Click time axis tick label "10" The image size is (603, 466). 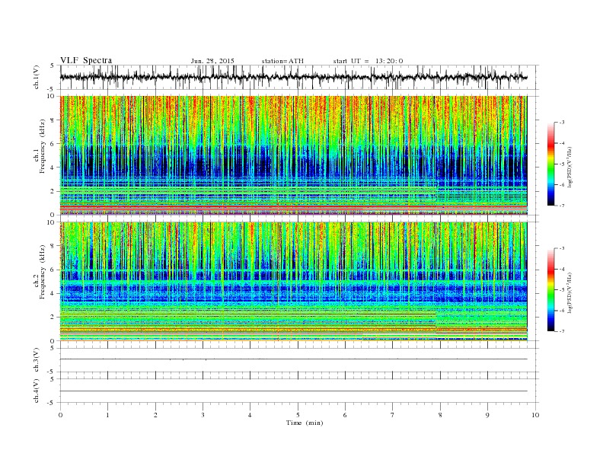535,415
